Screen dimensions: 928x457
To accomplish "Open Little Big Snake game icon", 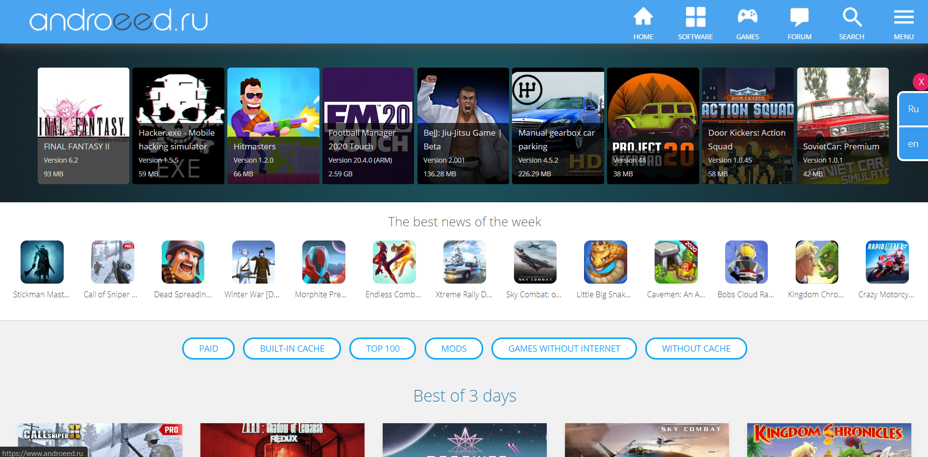I will coord(606,262).
